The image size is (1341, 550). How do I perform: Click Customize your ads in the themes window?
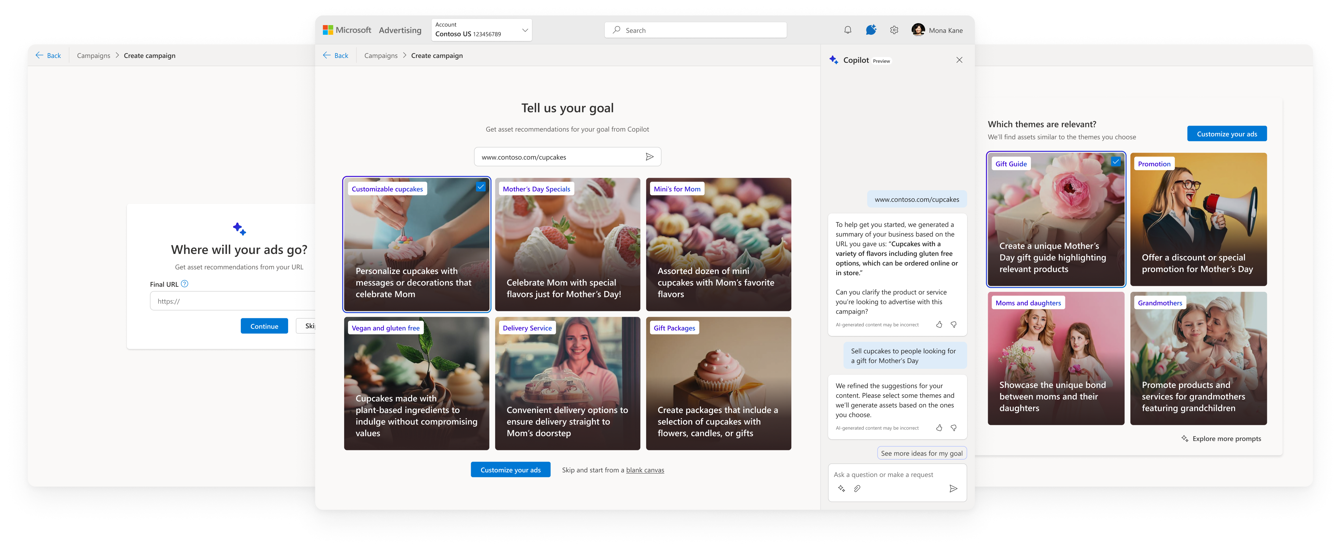(x=1226, y=134)
